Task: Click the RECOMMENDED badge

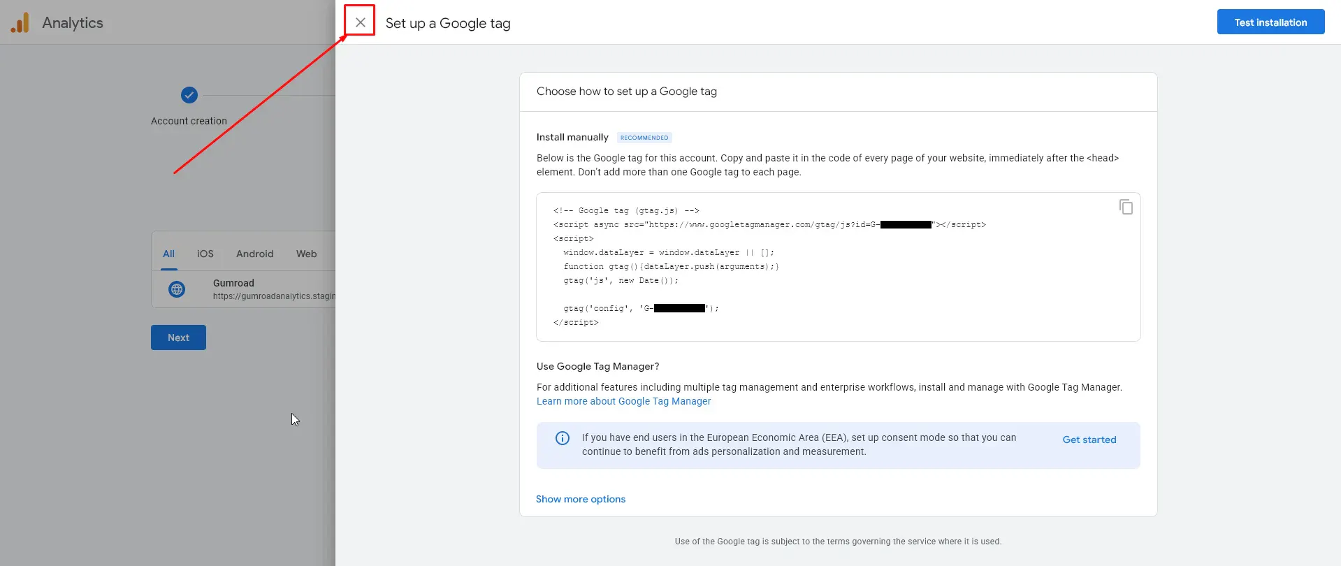Action: pyautogui.click(x=644, y=138)
